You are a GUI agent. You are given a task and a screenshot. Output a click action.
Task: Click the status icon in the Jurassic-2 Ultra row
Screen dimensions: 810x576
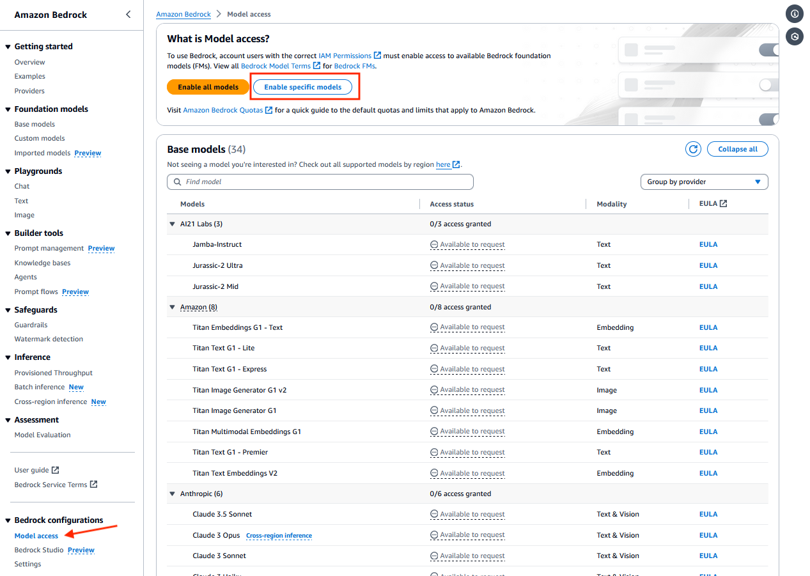pyautogui.click(x=434, y=265)
